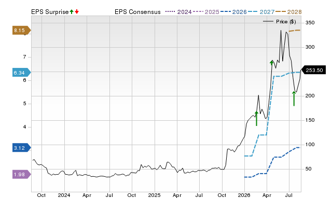The image size is (332, 198).
Task: Click the 2024 x-axis label
Action: click(64, 195)
